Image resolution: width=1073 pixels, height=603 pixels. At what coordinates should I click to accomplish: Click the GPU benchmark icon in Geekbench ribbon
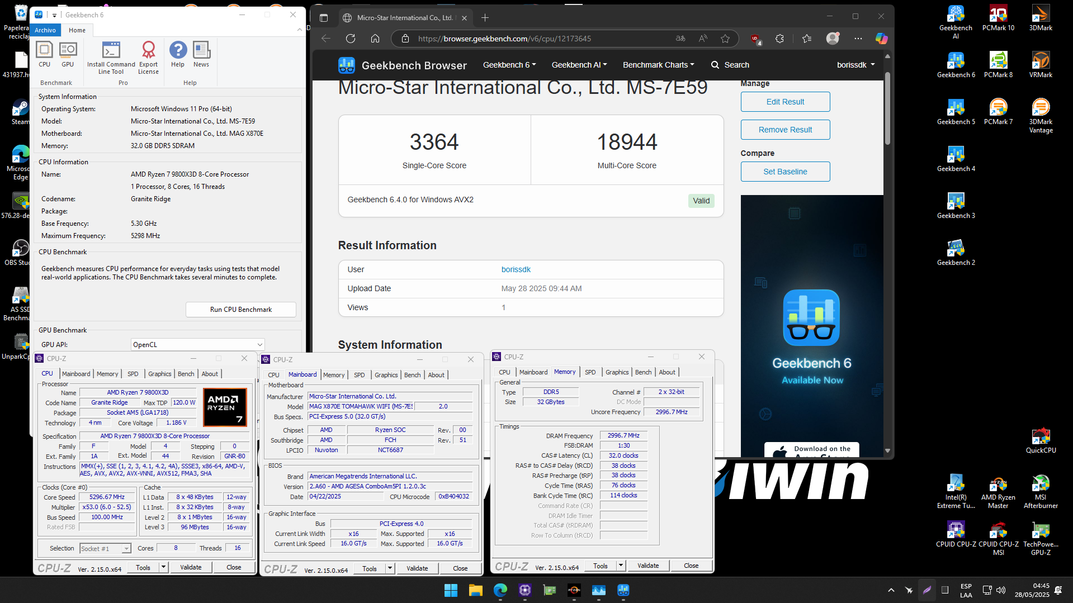(x=68, y=54)
